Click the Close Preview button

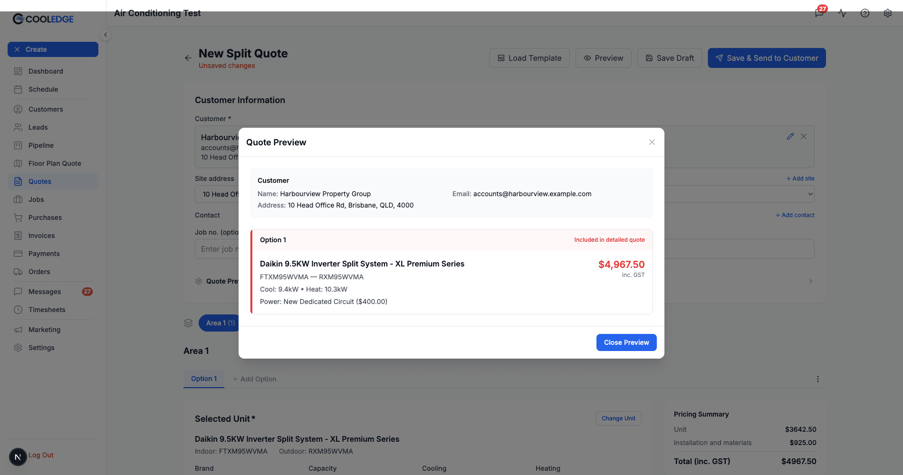(626, 342)
